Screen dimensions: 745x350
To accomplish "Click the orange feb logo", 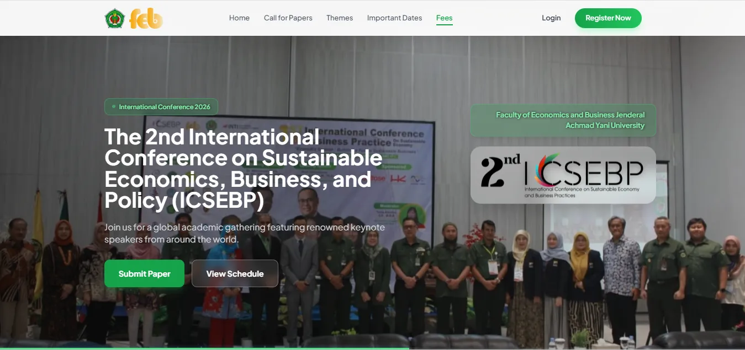I will [x=146, y=19].
